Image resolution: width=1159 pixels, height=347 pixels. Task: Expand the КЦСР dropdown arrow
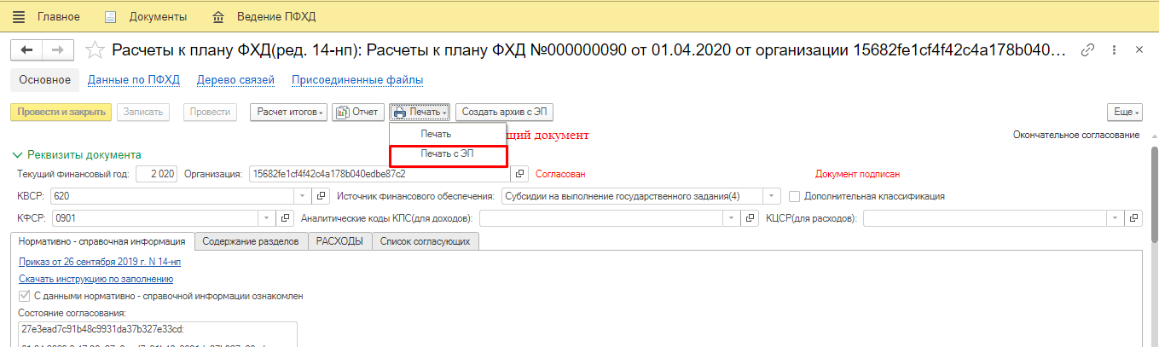(1116, 217)
